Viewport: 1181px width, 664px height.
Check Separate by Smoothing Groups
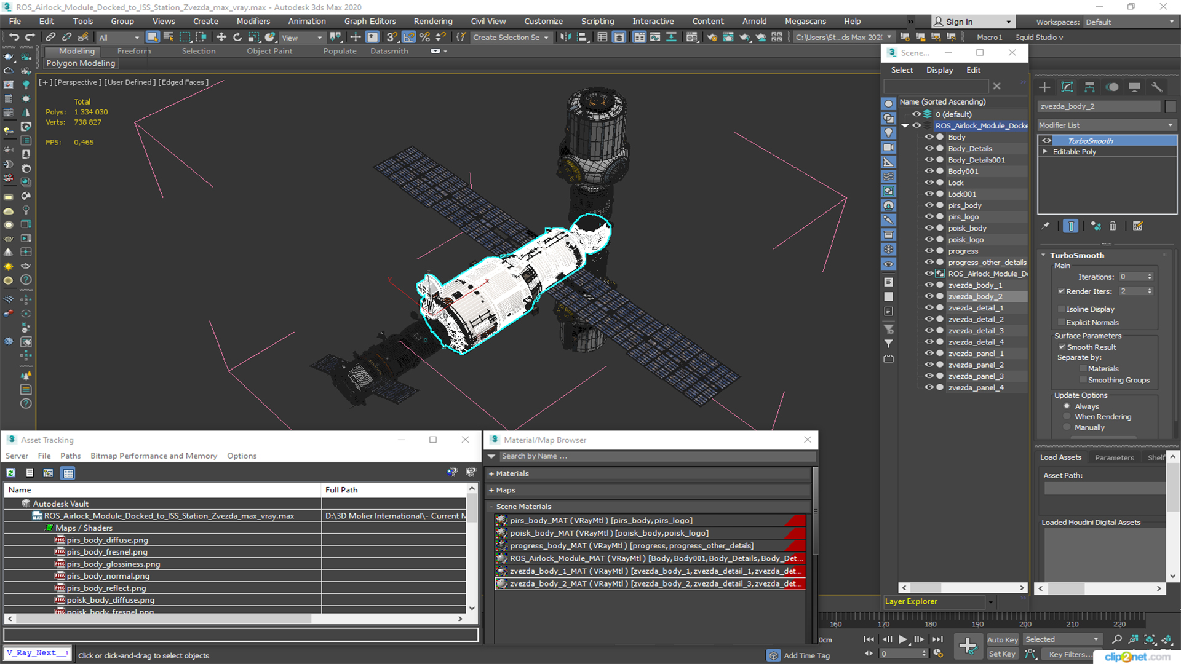click(1083, 380)
